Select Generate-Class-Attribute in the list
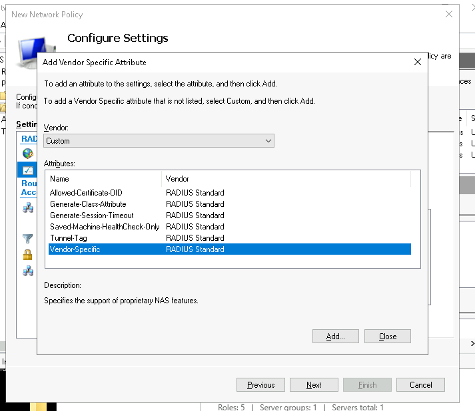This screenshot has height=411, width=475. pos(88,204)
